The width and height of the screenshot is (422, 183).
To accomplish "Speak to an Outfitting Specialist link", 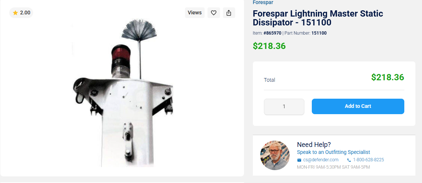I will (x=334, y=152).
